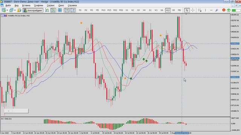Select the H8 timeframe

pyautogui.click(x=174, y=10)
